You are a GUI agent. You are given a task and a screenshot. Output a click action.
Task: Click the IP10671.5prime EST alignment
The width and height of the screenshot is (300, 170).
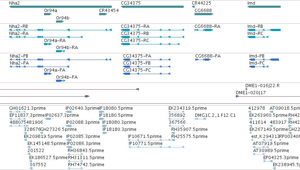(149, 140)
